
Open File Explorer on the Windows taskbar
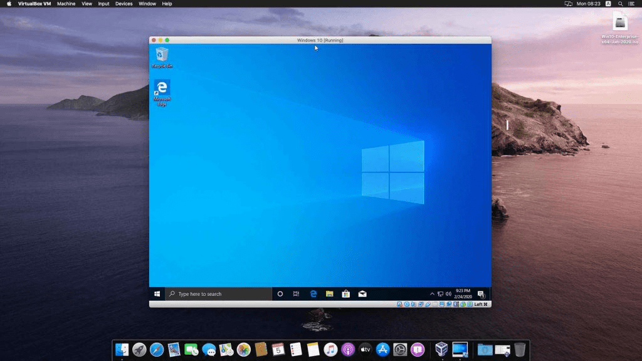click(329, 293)
